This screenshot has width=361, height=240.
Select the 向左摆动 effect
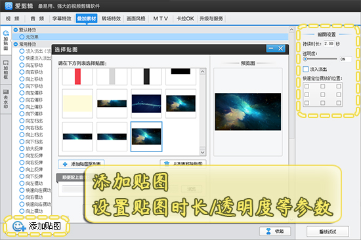31,184
